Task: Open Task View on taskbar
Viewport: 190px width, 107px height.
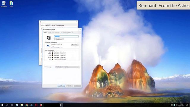Action: [12, 105]
